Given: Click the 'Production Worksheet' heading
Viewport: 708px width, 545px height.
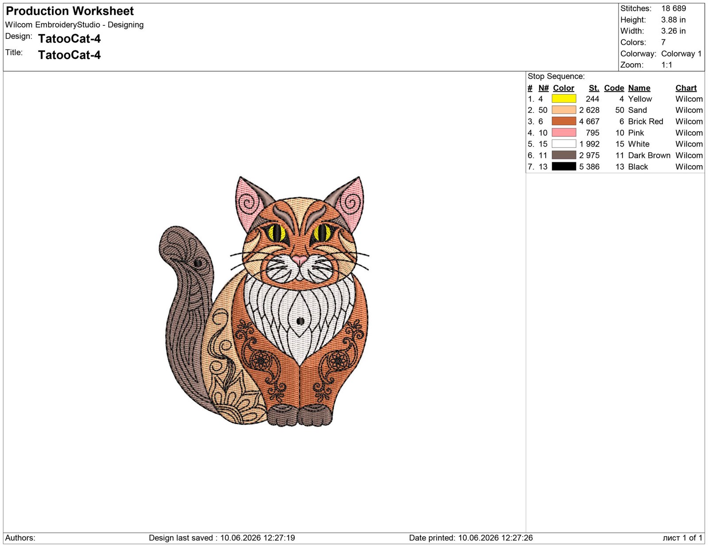Looking at the screenshot, I should coord(70,11).
